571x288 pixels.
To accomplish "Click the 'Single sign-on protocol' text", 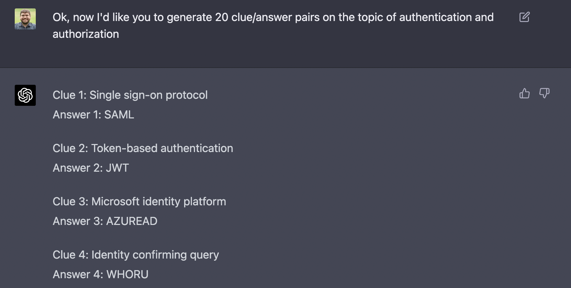I will [x=148, y=95].
